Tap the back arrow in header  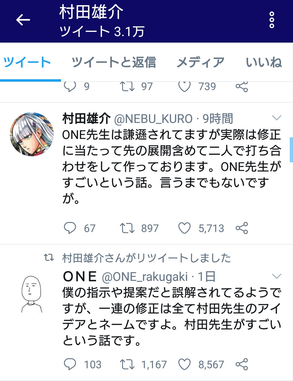click(x=23, y=20)
